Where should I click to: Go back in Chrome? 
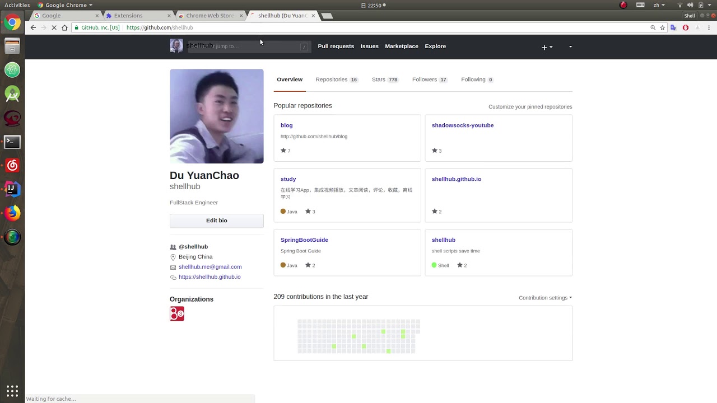(x=33, y=27)
